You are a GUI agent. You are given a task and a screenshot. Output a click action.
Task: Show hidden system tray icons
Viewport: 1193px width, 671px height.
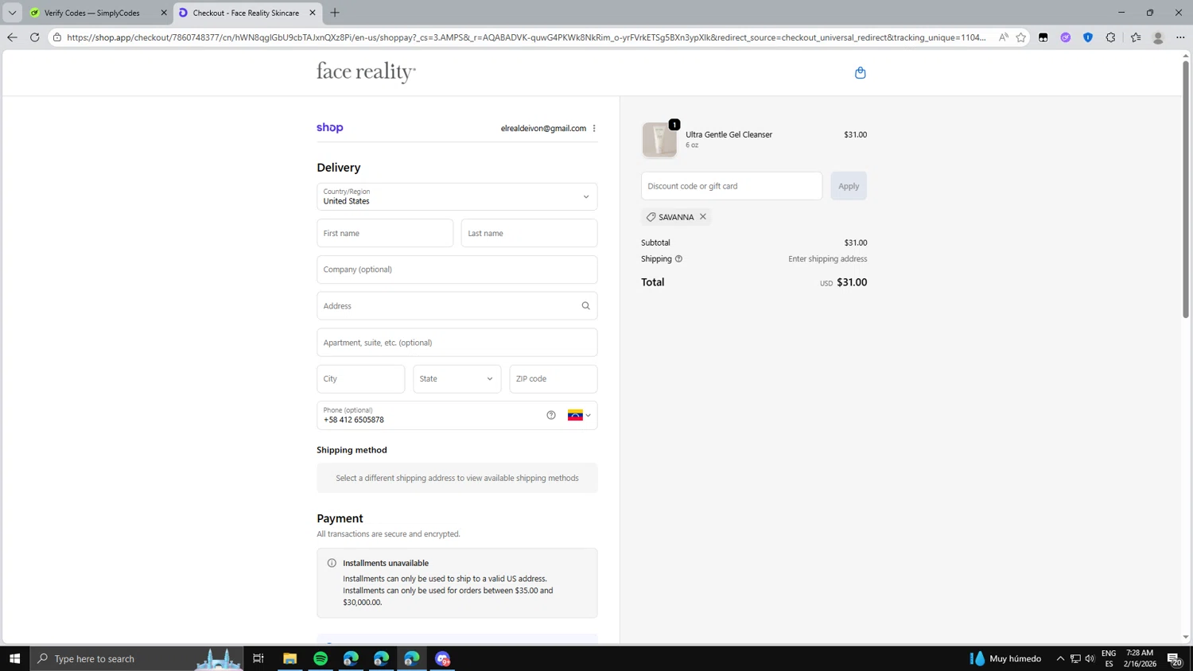point(1060,658)
